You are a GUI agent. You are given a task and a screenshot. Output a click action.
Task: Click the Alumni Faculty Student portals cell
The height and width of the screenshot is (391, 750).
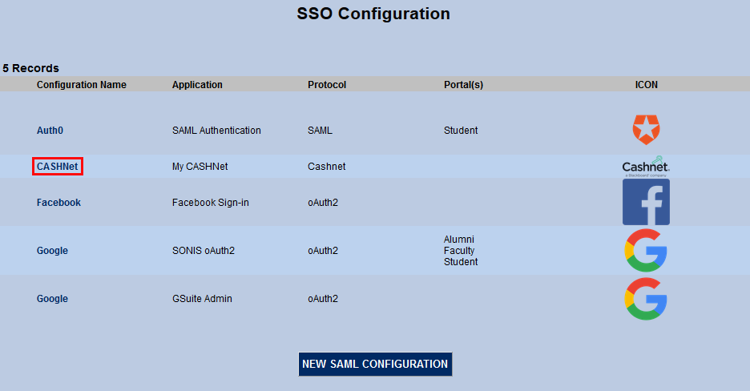(460, 251)
